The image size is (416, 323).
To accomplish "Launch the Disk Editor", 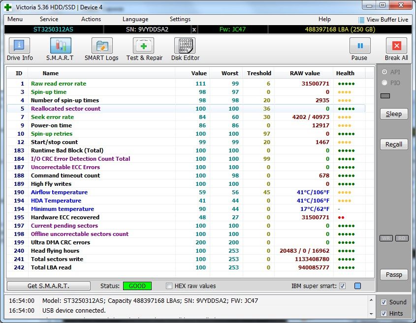I will pyautogui.click(x=185, y=46).
